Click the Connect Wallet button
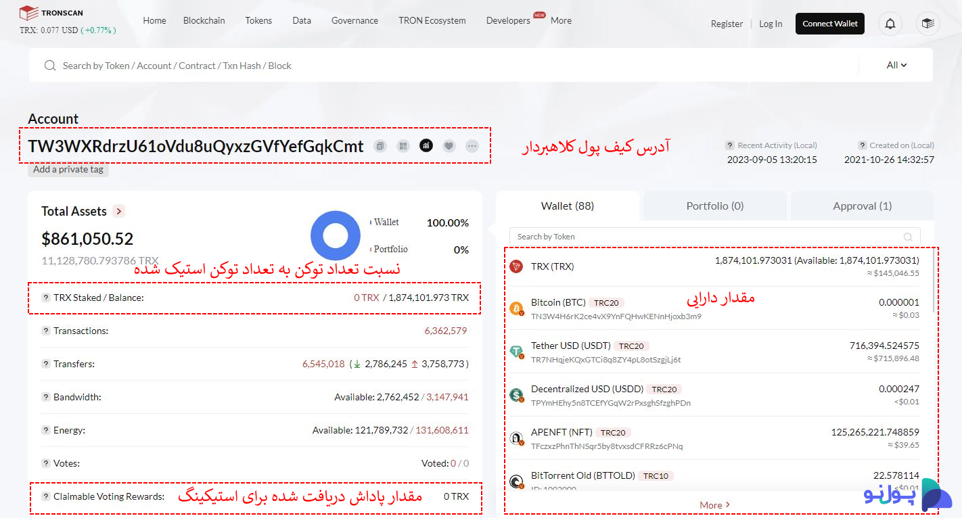962x518 pixels. coord(830,24)
